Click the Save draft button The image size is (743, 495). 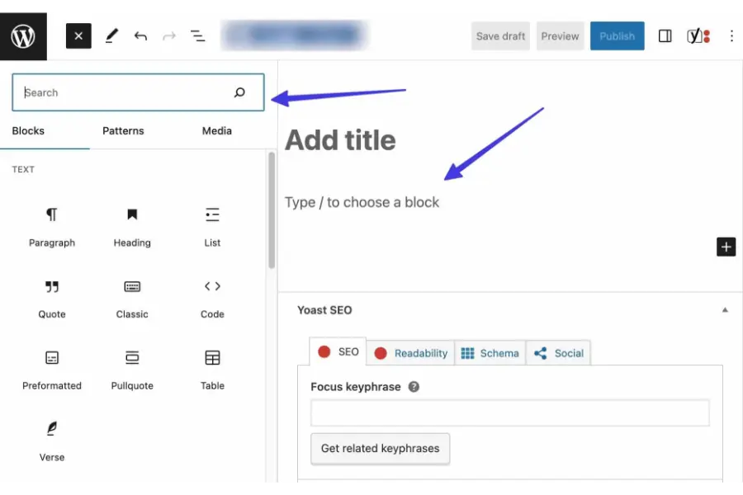click(500, 36)
